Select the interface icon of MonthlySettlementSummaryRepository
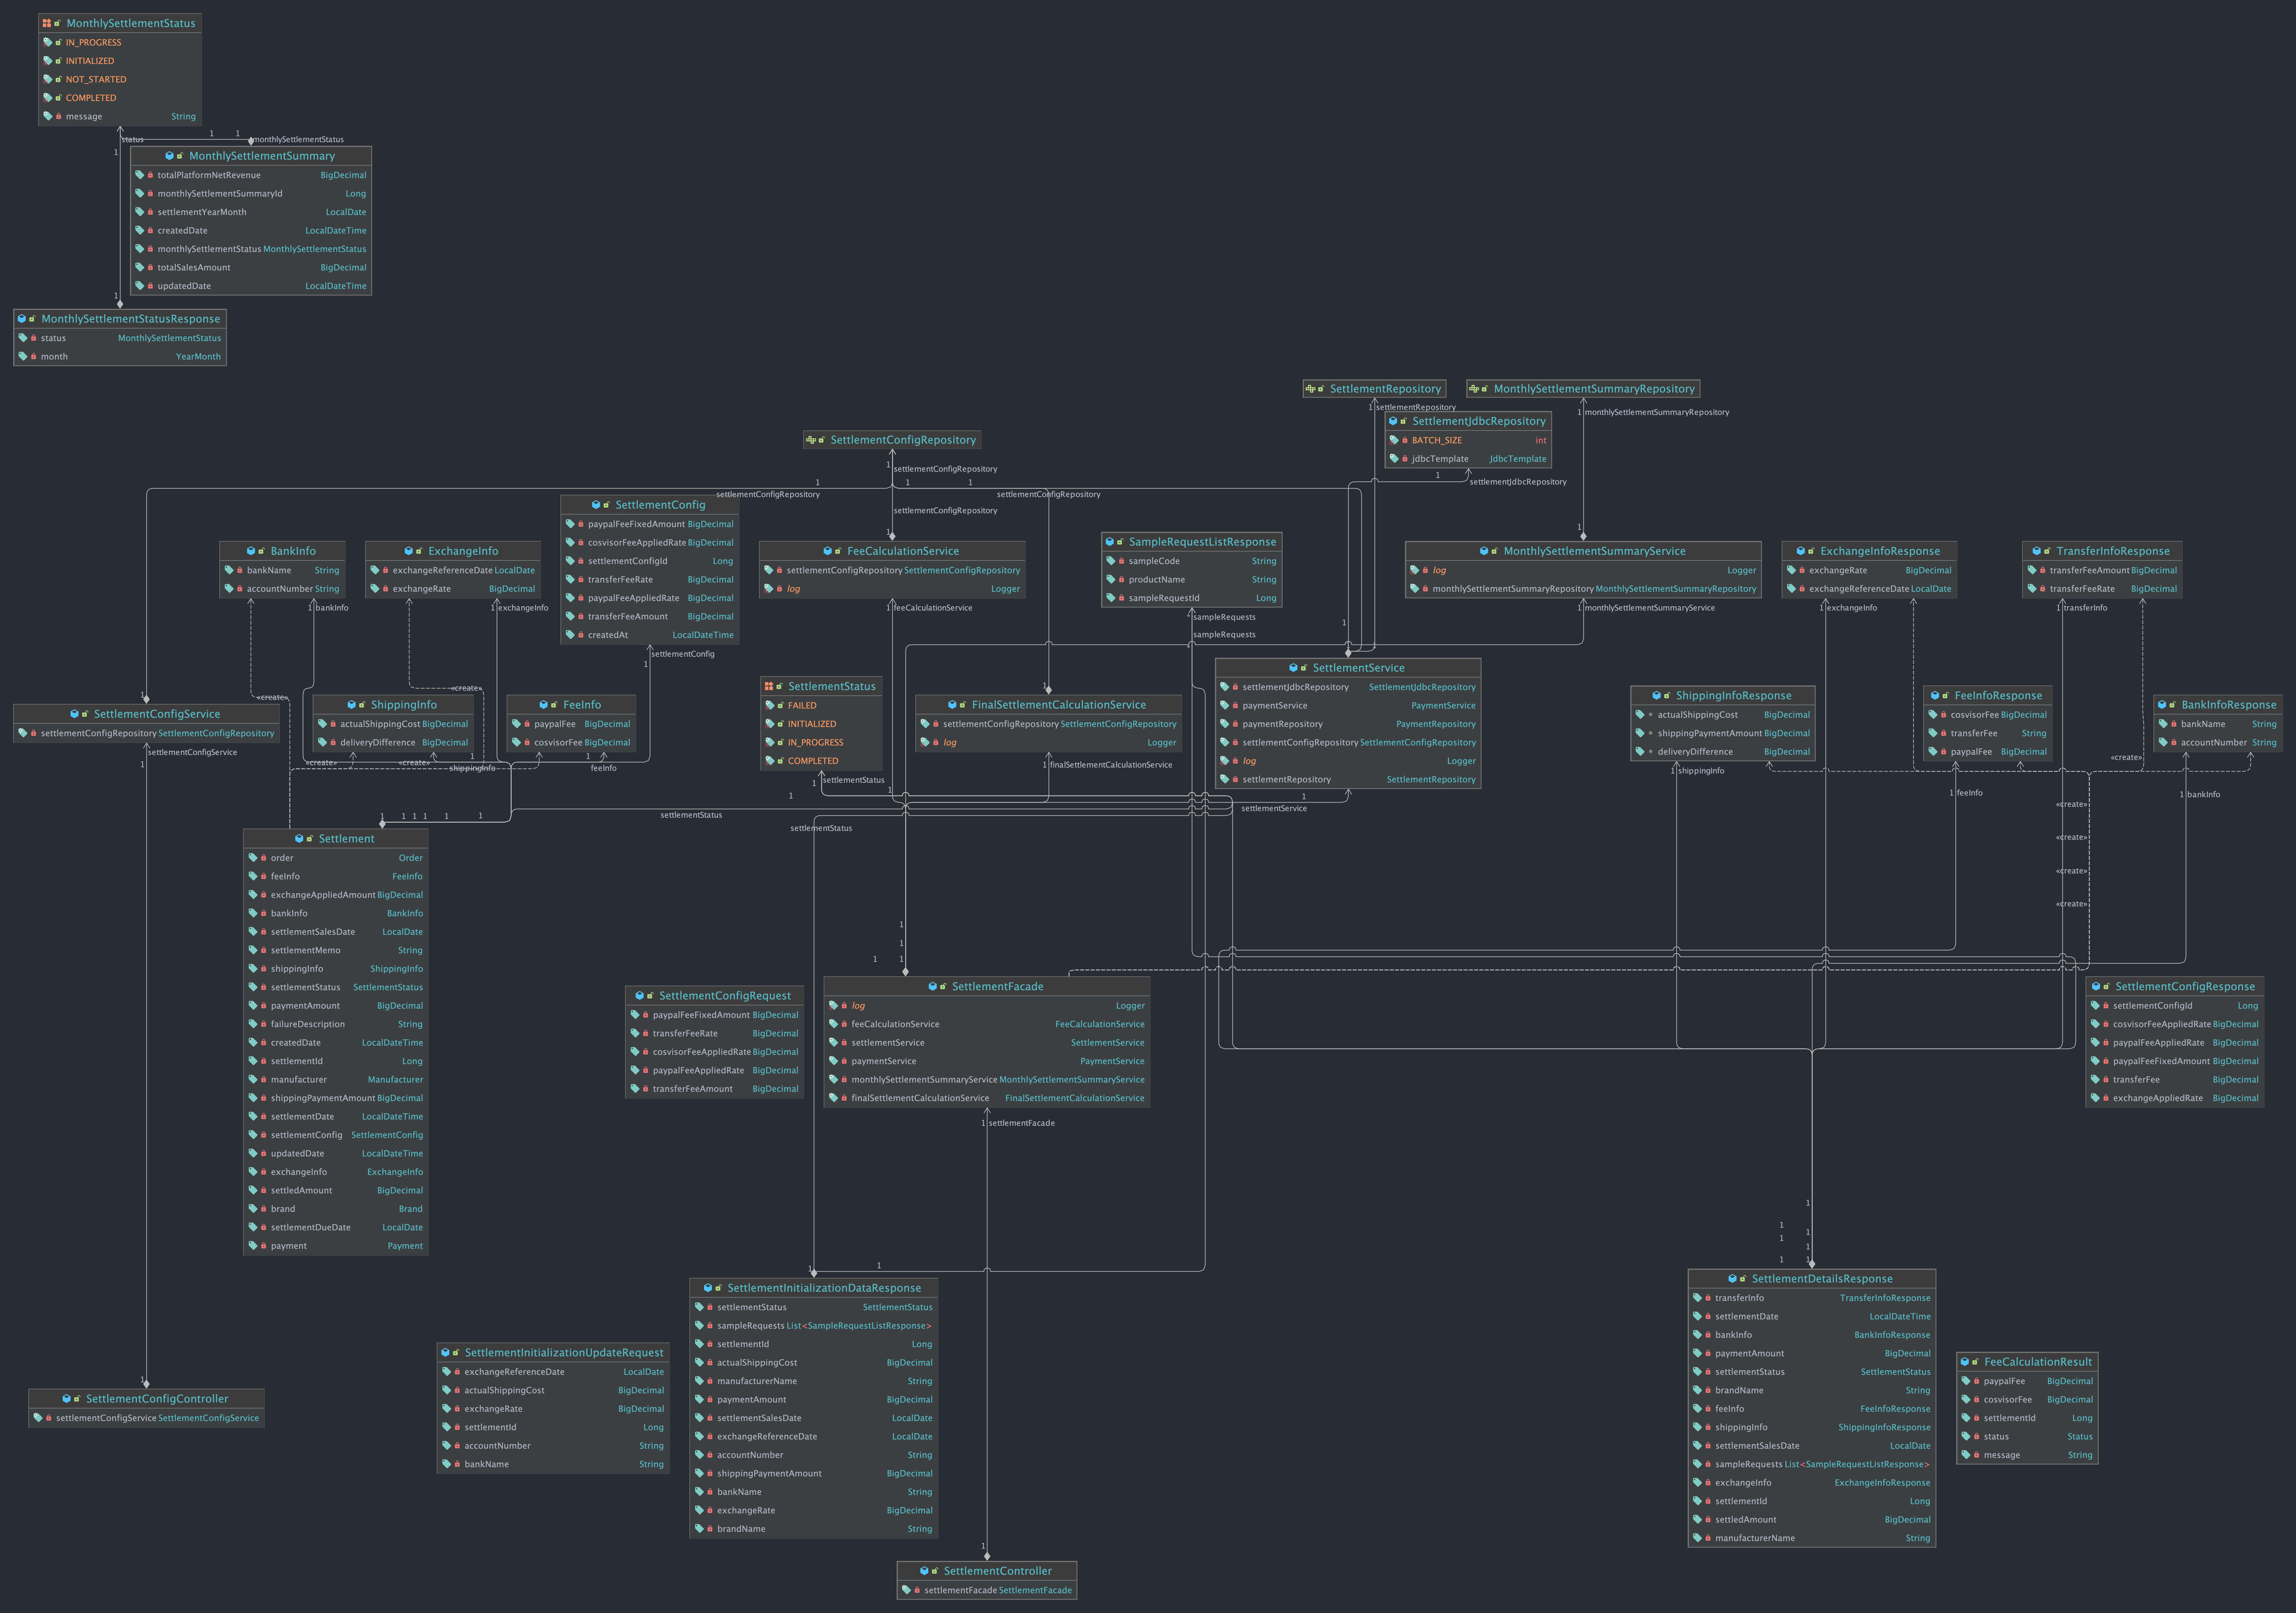Screen dimensions: 2296x1613 pos(1474,389)
